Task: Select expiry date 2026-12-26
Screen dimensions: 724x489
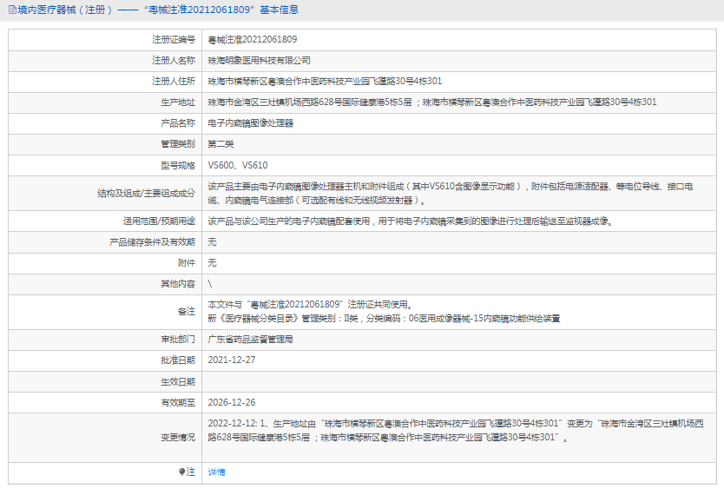Action: [x=231, y=402]
